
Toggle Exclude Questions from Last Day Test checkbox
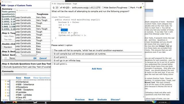click(3, 67)
